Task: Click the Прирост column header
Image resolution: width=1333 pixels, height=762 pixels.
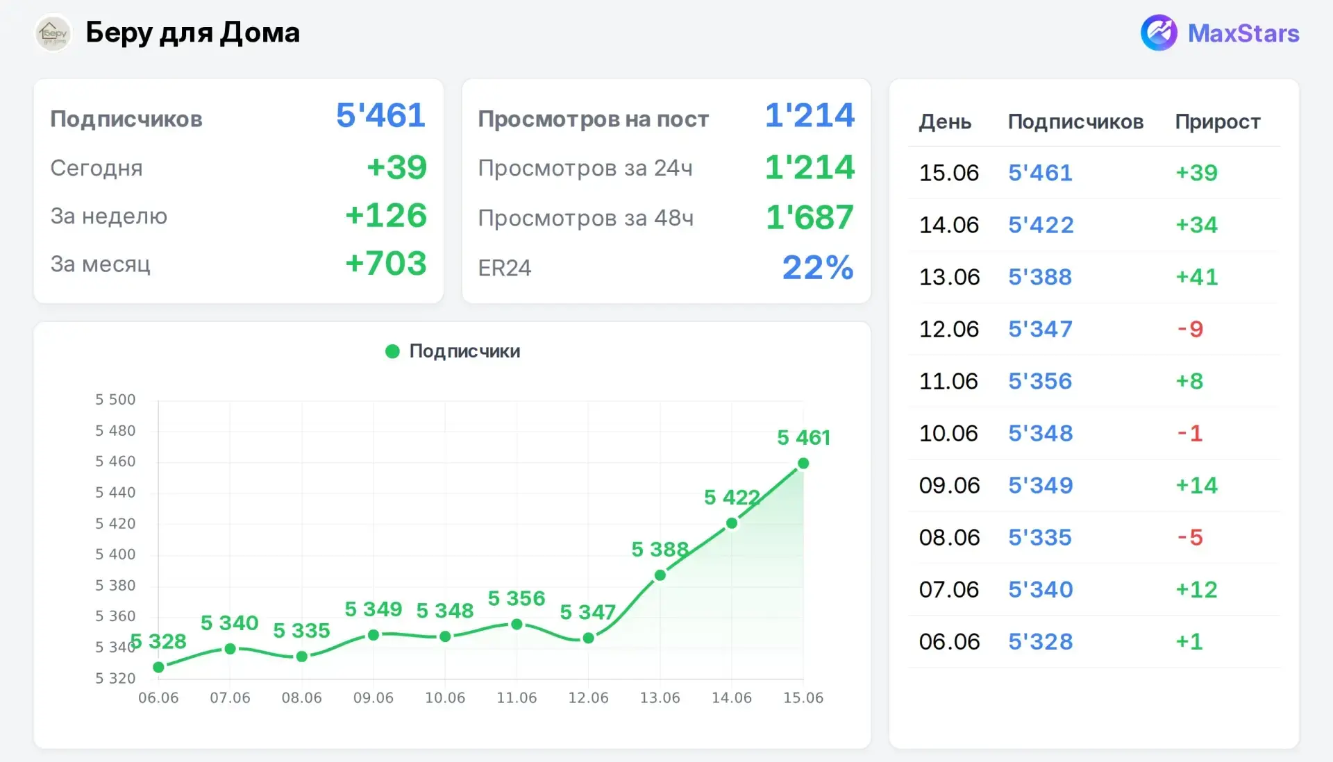Action: (x=1218, y=122)
